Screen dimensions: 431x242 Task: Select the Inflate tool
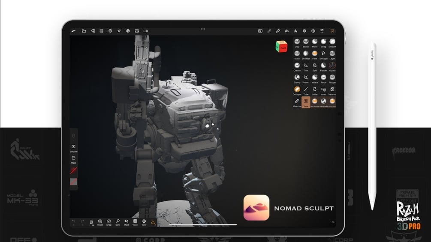point(314,78)
